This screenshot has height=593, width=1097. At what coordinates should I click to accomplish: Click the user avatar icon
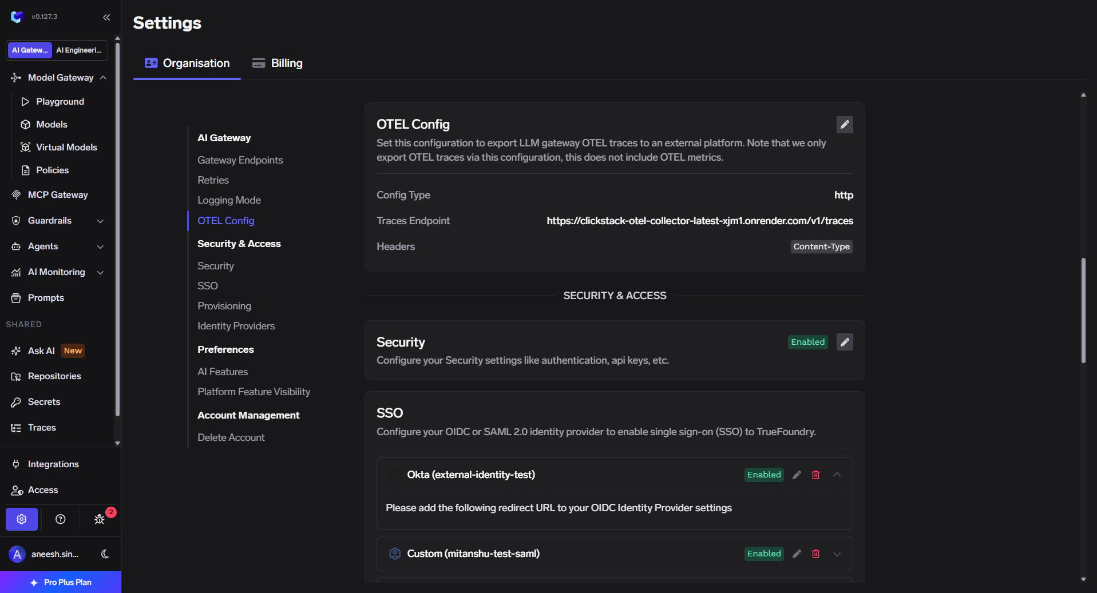(17, 554)
